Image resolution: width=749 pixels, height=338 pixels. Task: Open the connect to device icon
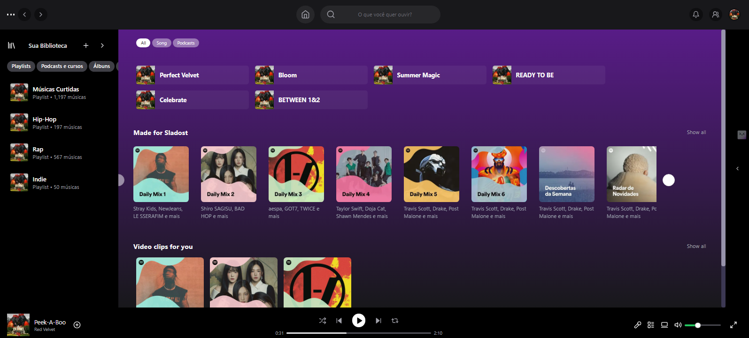[664, 325]
